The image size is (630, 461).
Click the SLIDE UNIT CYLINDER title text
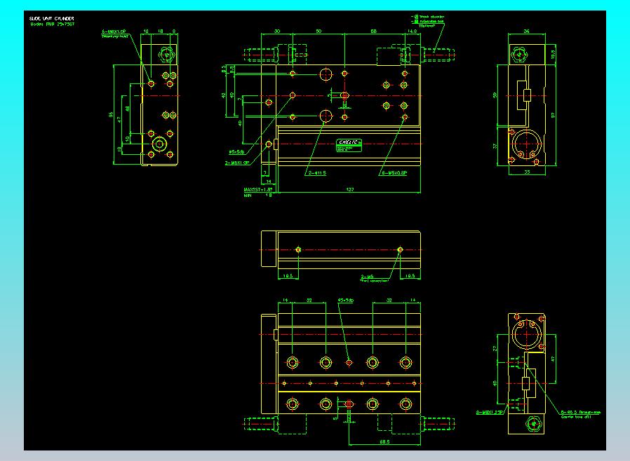pyautogui.click(x=51, y=18)
